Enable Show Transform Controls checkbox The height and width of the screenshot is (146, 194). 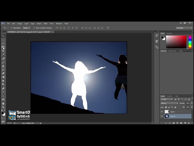(34, 28)
